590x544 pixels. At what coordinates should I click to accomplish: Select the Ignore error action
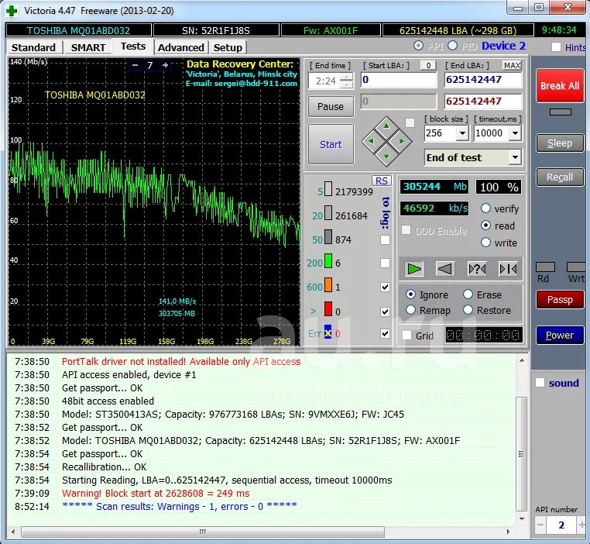pos(410,294)
